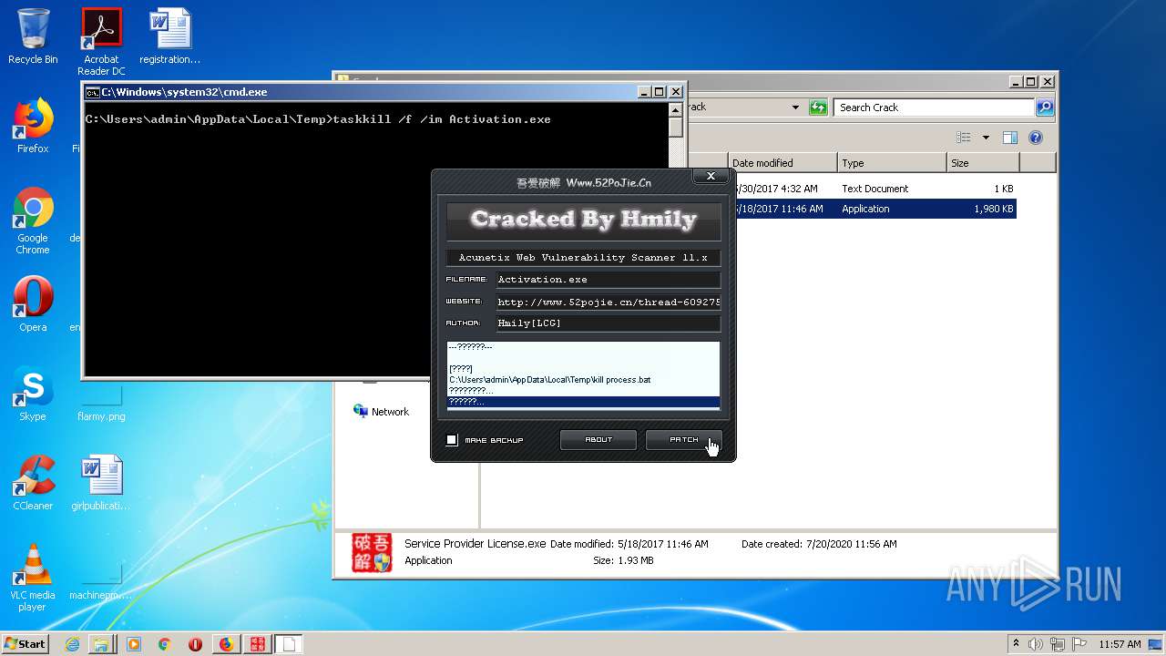Open Action Center flag icon in tray

[1079, 644]
